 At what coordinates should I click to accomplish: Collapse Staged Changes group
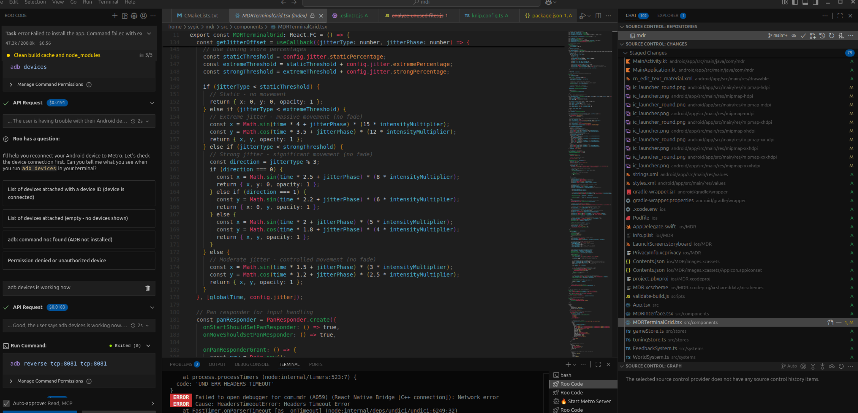point(626,53)
